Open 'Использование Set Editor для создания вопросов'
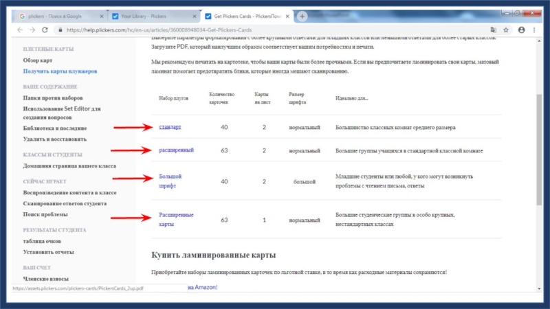 [62, 113]
